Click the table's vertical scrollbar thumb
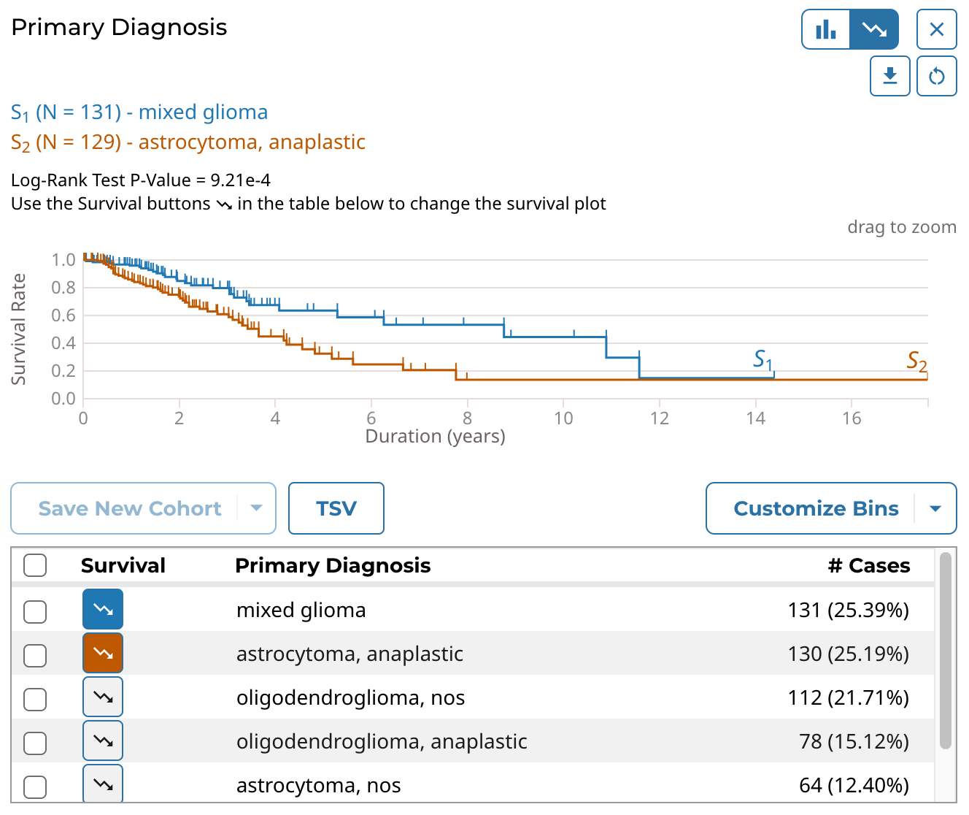The height and width of the screenshot is (815, 969). (x=945, y=650)
